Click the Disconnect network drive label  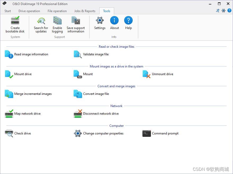coord(101,114)
